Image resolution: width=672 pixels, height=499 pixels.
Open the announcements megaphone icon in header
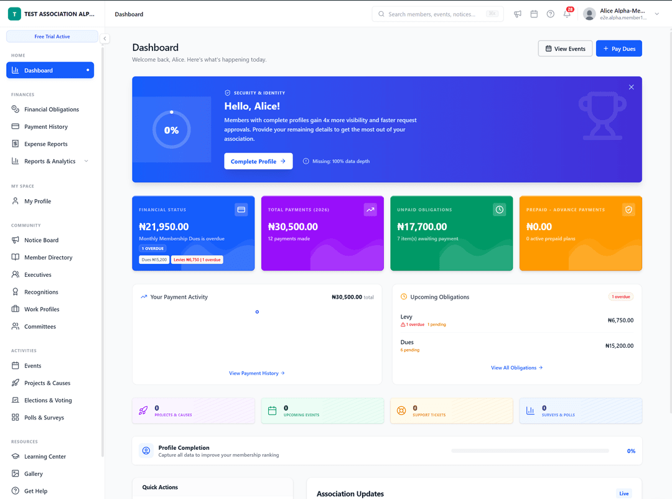[x=518, y=14]
